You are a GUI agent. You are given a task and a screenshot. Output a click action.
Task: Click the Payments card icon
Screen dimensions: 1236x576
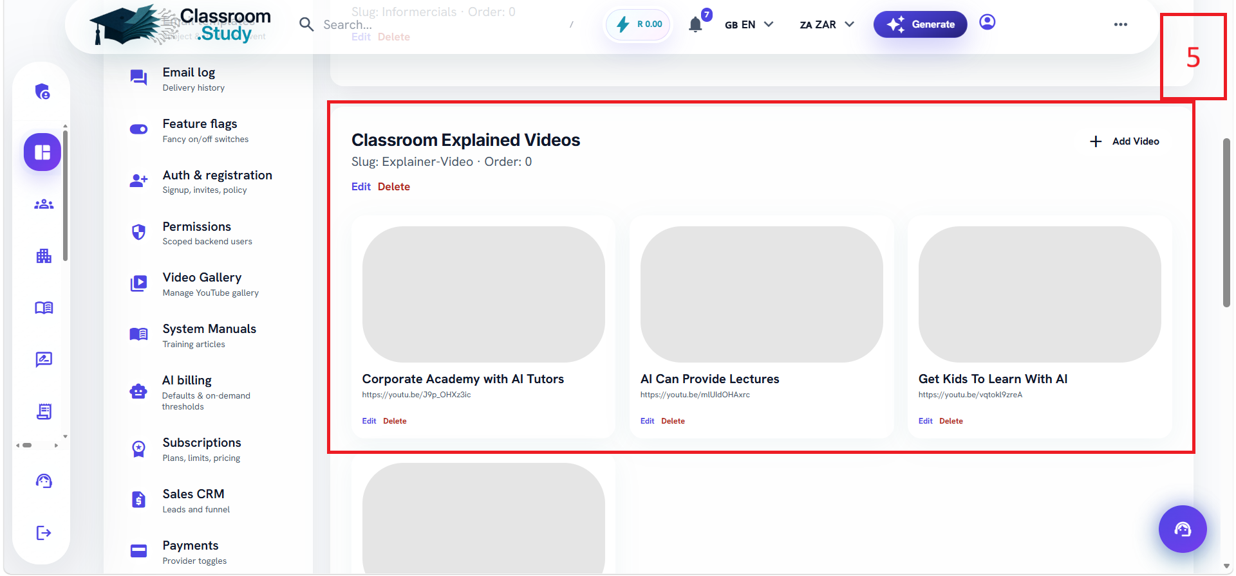[x=138, y=551]
